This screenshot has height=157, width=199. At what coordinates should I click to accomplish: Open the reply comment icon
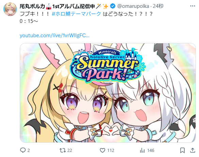(23, 150)
